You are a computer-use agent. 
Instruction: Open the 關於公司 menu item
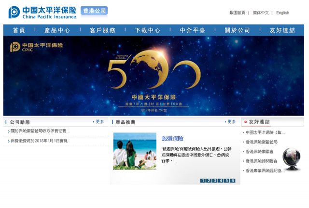(238, 30)
